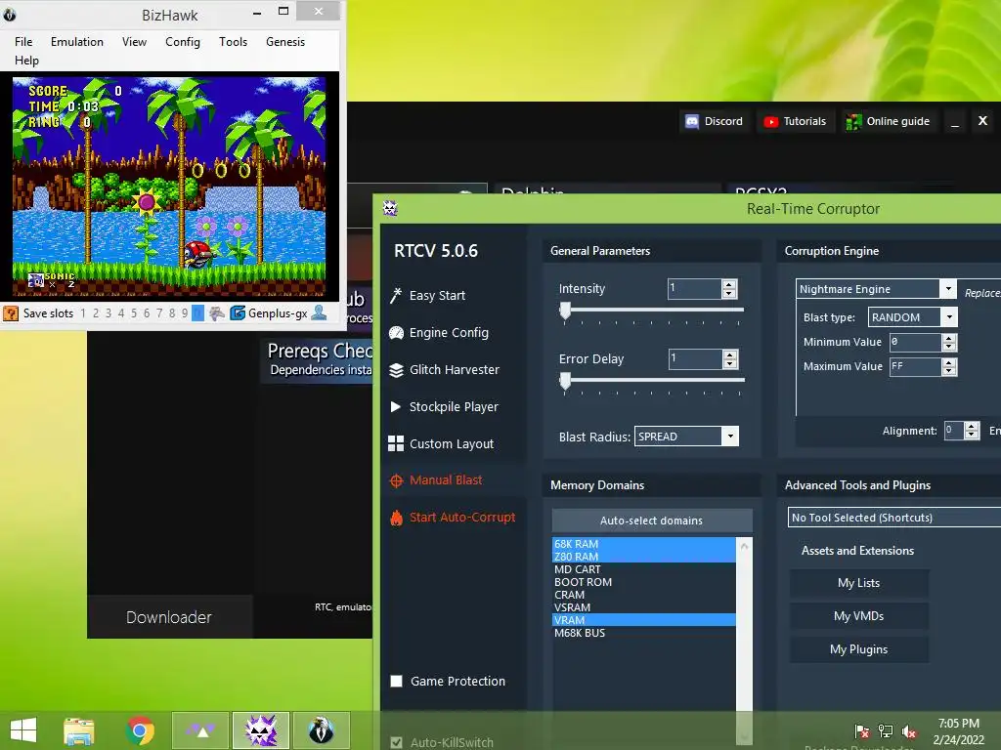Select the M68K BUS memory domain
Viewport: 1001px width, 750px height.
pos(643,633)
